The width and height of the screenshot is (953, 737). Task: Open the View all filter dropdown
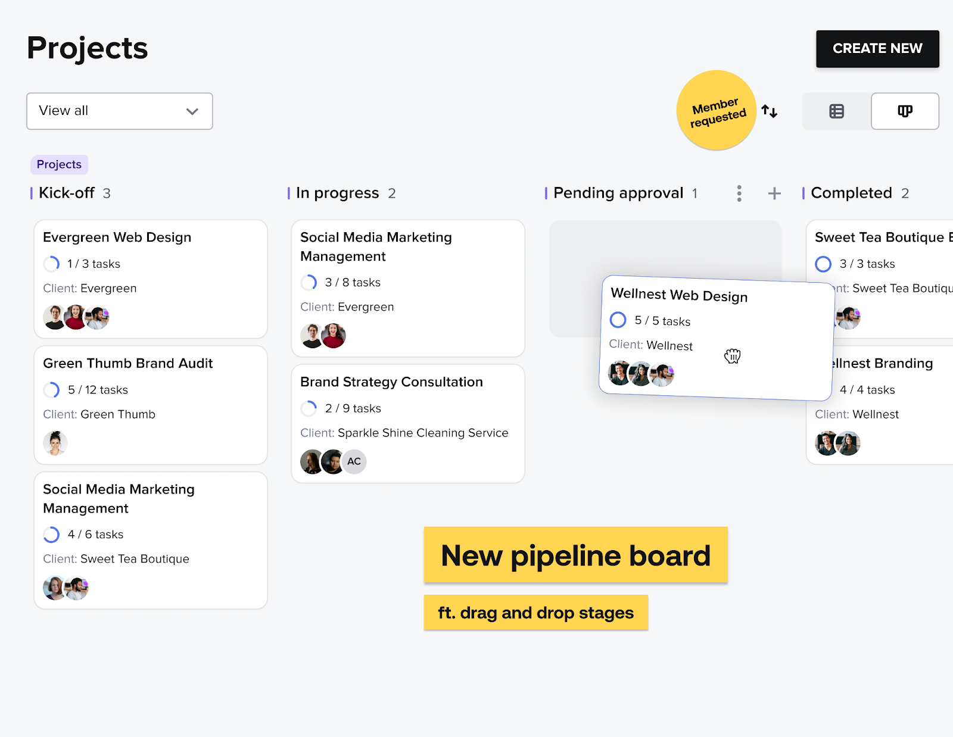coord(120,111)
